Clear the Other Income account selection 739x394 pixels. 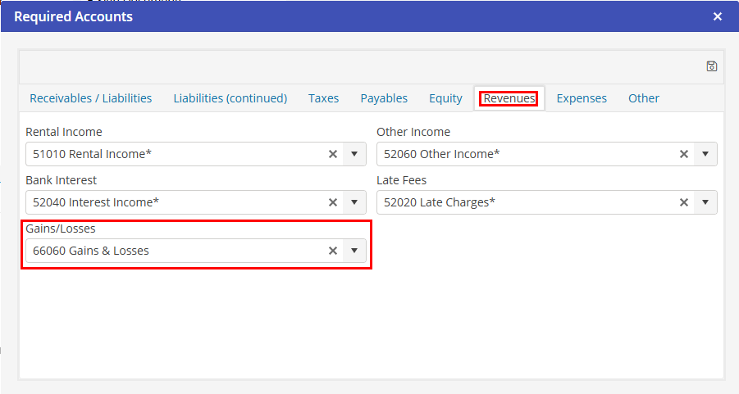(x=684, y=154)
